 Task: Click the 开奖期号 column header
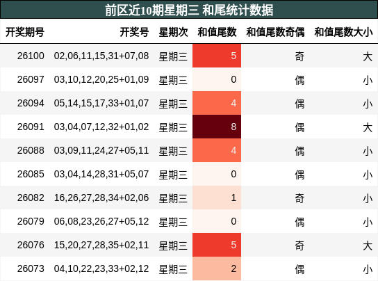[x=25, y=32]
